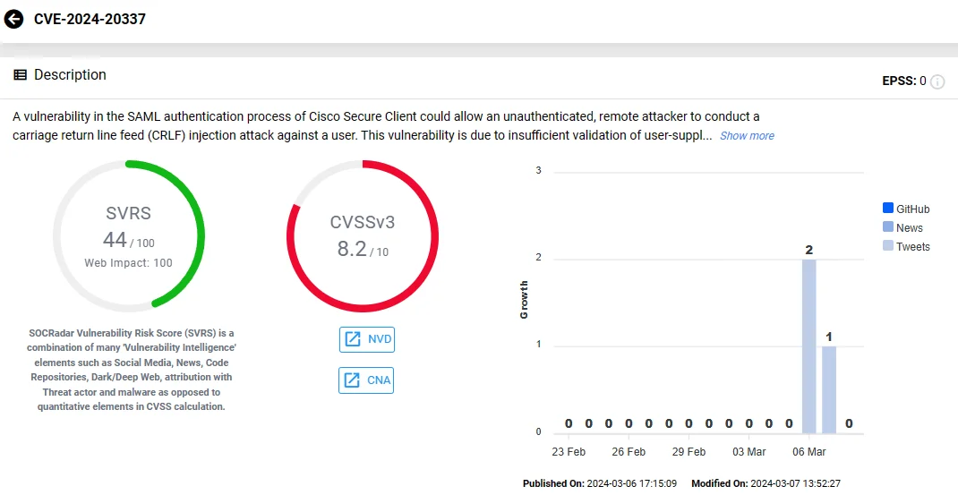
Task: Click the Published On timestamp
Action: point(600,483)
